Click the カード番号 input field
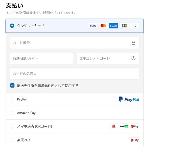The height and width of the screenshot is (152, 195). (x=69, y=43)
